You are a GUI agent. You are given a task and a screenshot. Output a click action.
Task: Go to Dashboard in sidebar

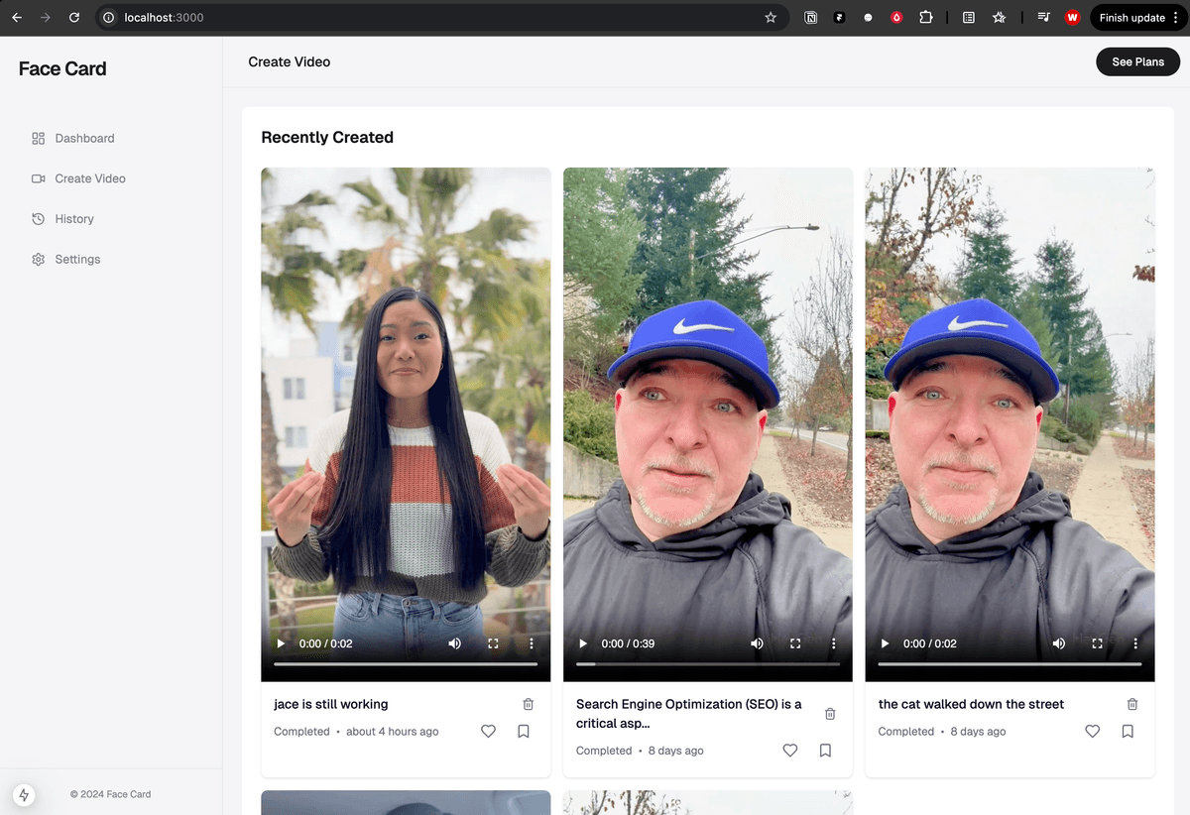click(x=84, y=138)
